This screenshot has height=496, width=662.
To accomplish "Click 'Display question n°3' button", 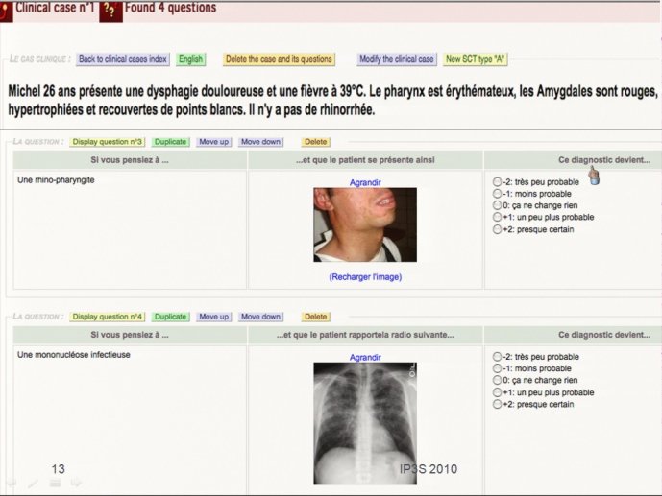I will (108, 142).
